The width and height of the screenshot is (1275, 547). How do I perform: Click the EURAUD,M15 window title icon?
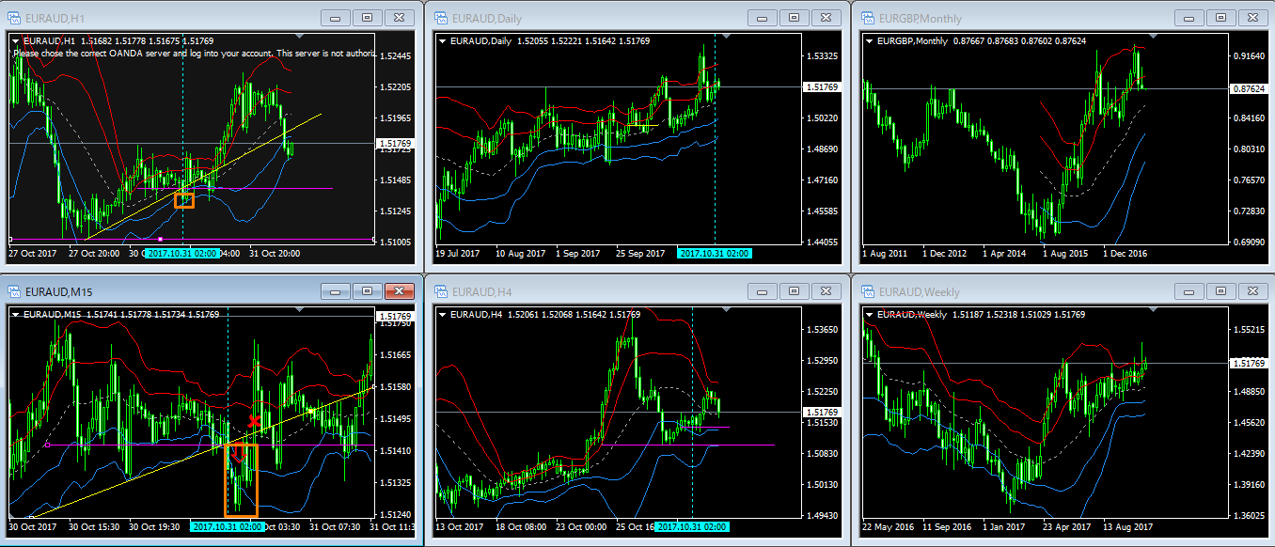click(15, 291)
